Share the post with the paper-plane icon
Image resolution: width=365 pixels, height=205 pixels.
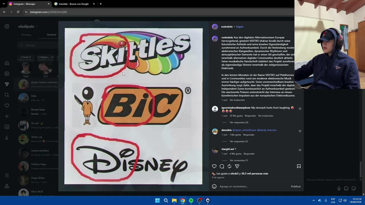tap(237, 166)
